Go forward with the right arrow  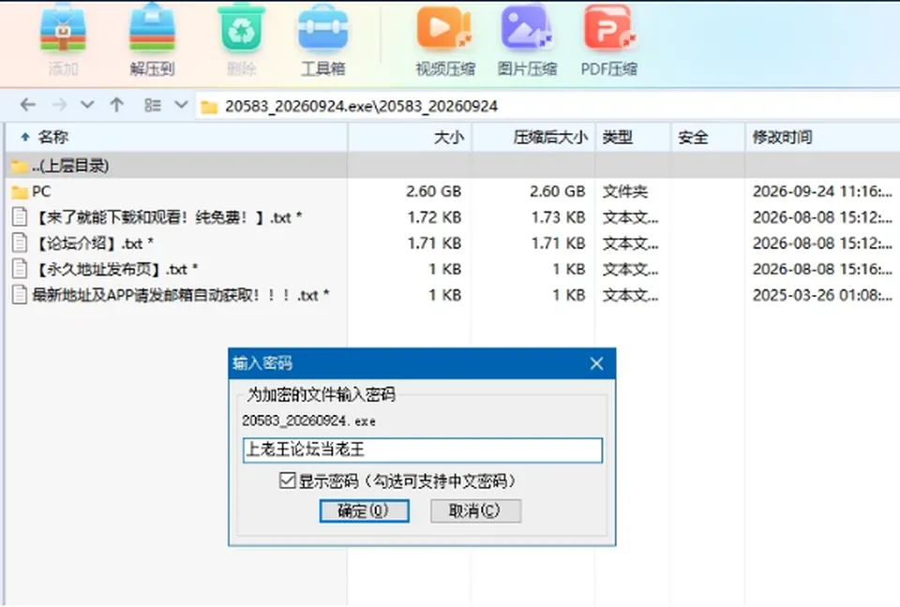59,105
